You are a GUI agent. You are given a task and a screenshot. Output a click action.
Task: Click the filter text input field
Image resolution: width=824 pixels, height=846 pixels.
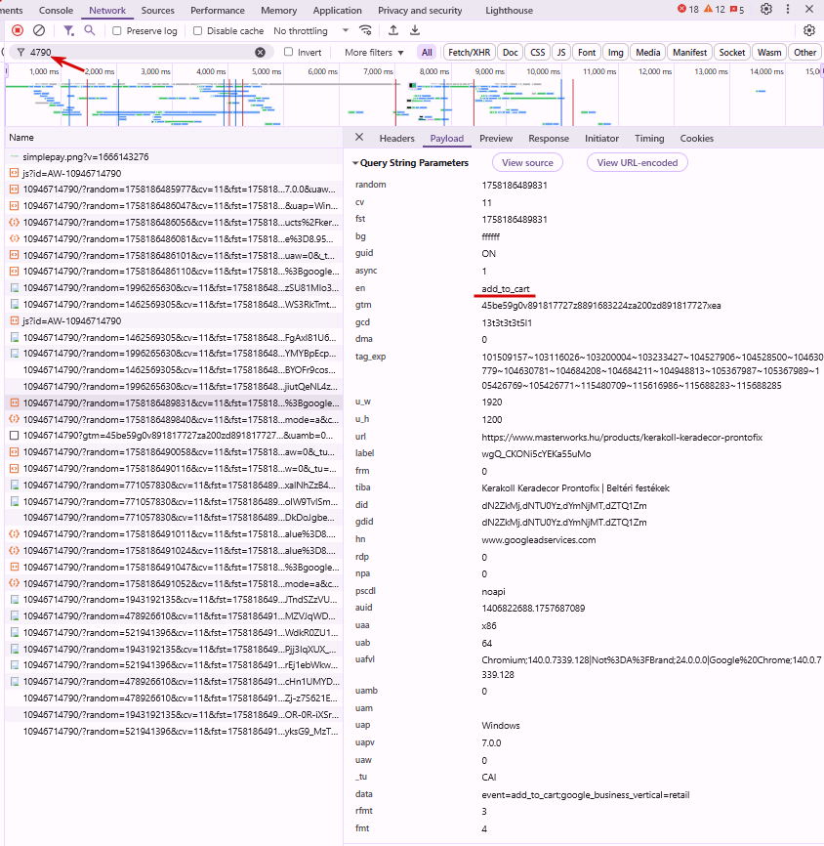tap(142, 53)
